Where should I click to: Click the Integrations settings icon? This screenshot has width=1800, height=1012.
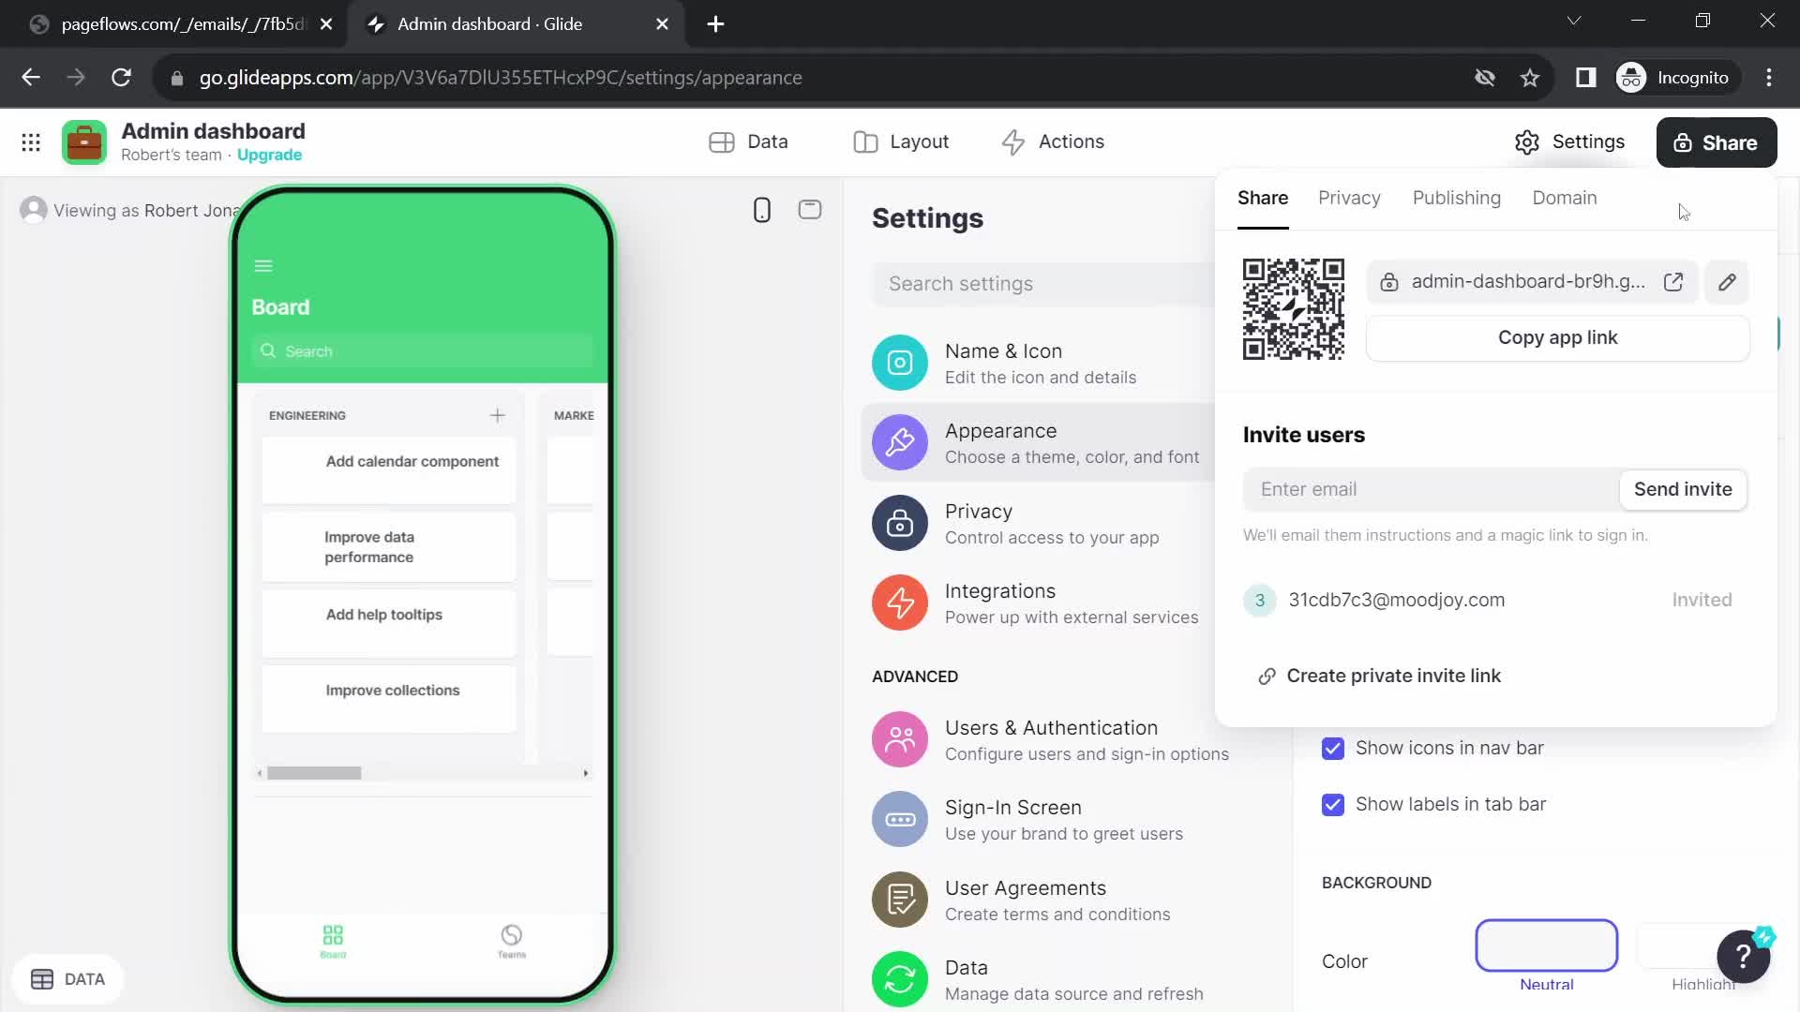[x=900, y=603]
